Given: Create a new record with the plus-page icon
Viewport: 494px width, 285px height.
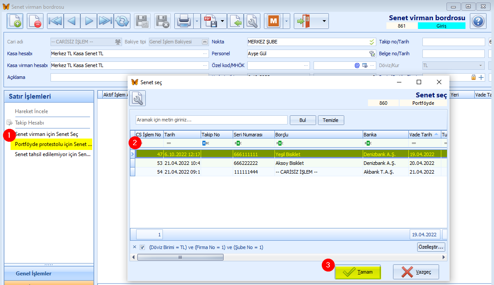Looking at the screenshot, I should [x=15, y=21].
